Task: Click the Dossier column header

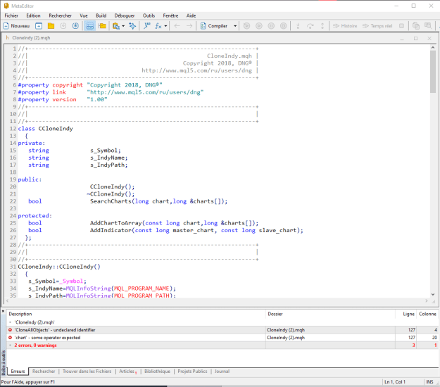Action: pyautogui.click(x=330, y=314)
